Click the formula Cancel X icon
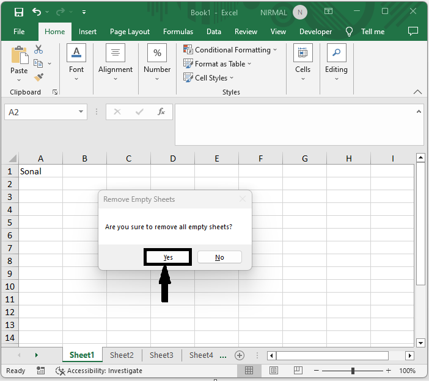Screen dimensions: 429x381 coord(117,112)
